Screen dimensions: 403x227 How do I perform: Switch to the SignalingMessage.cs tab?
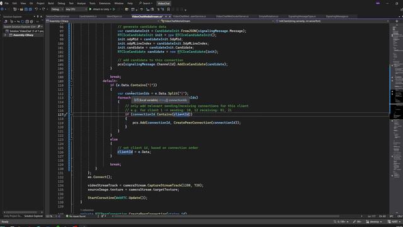tap(337, 16)
